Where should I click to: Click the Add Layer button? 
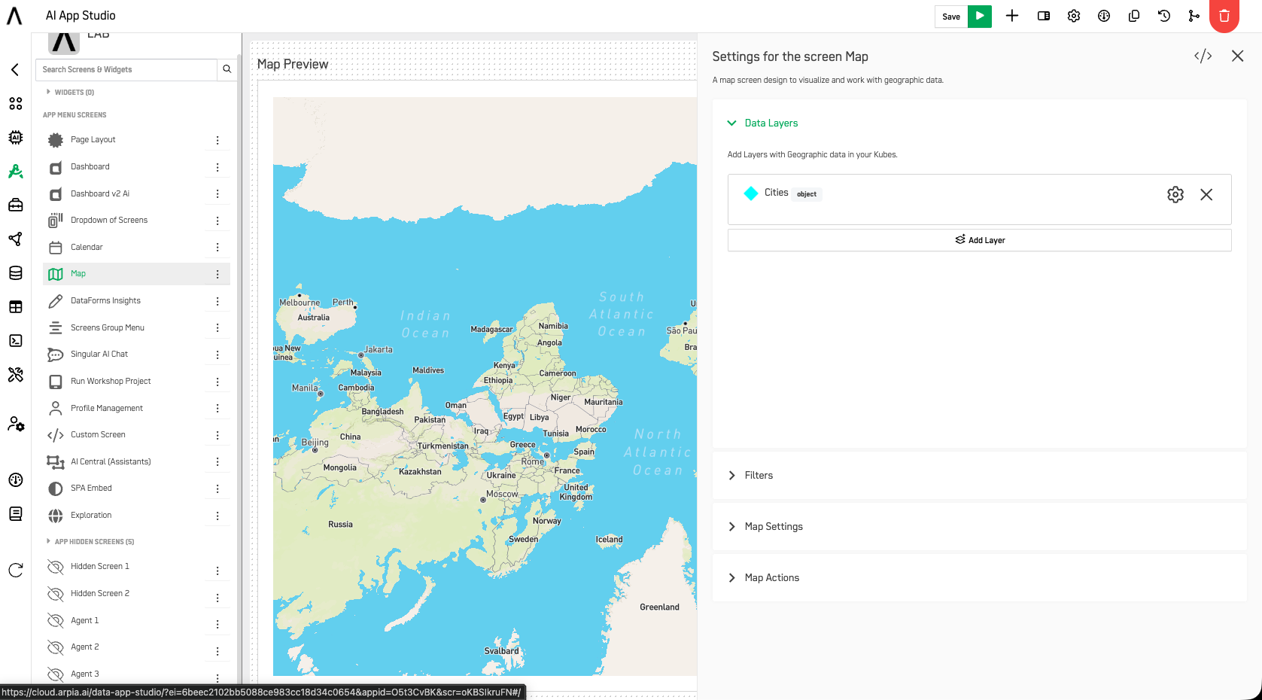pyautogui.click(x=979, y=240)
